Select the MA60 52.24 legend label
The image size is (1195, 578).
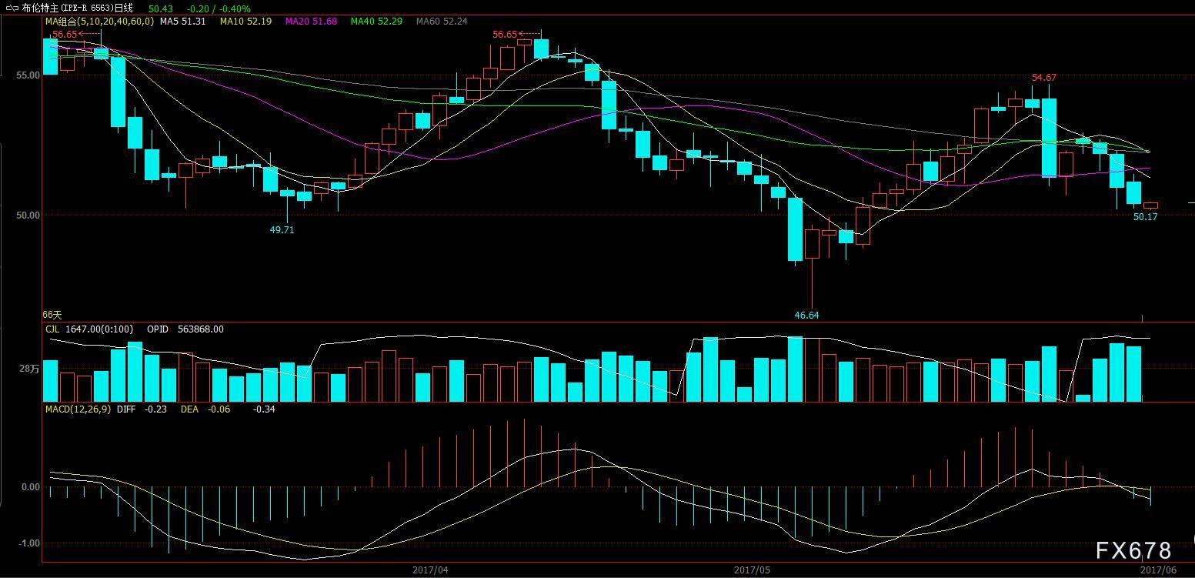pos(442,22)
